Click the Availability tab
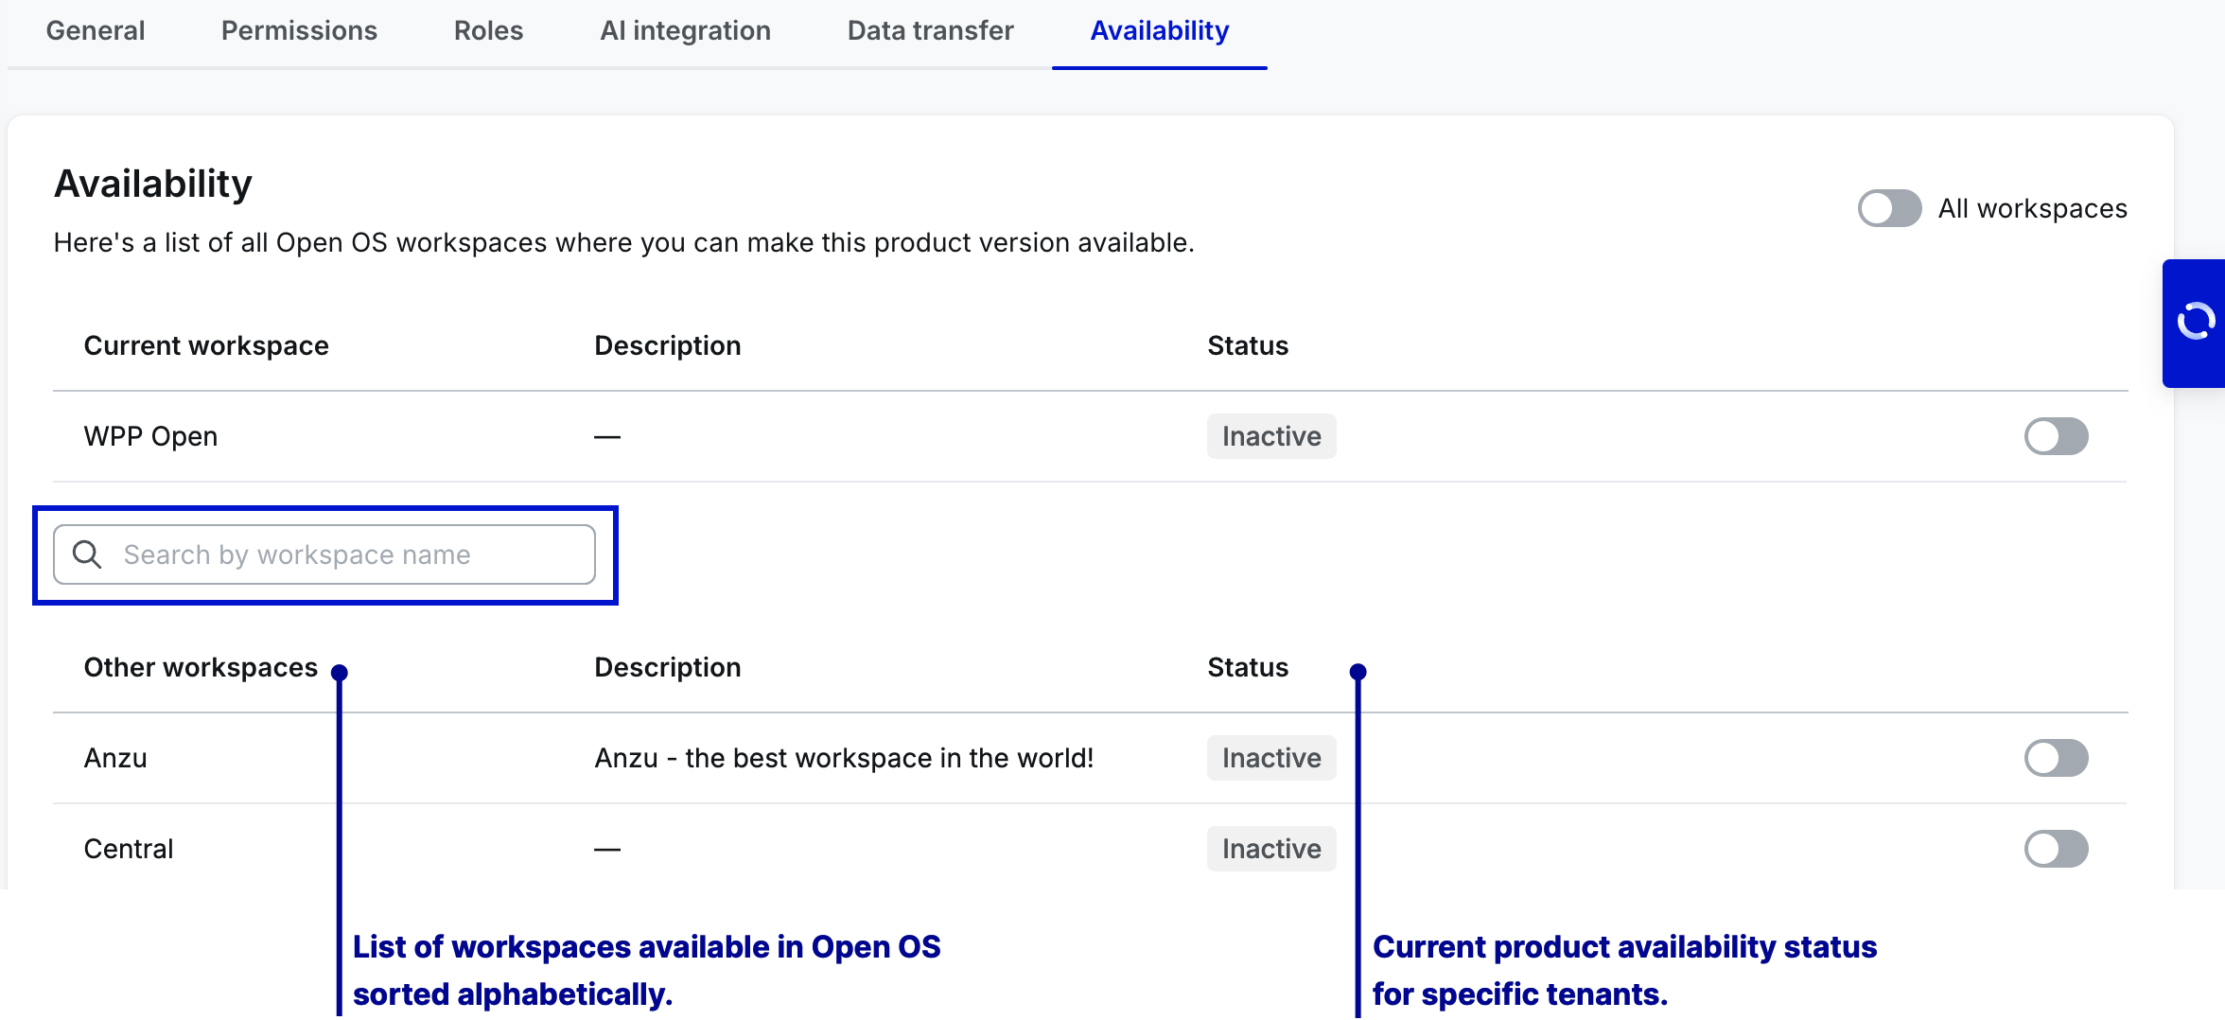This screenshot has width=2225, height=1020. coord(1159,31)
